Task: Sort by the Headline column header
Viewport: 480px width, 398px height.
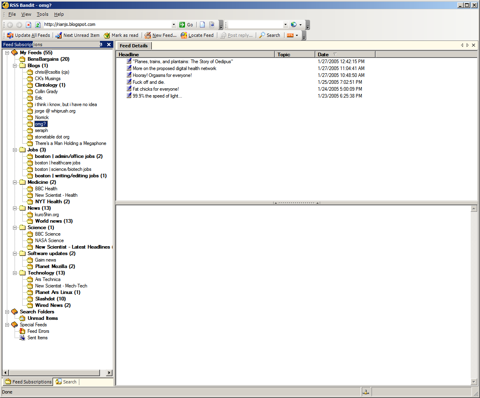Action: click(195, 55)
